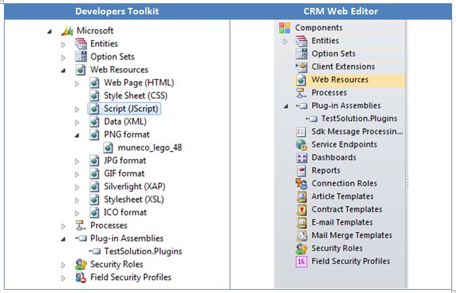Image resolution: width=456 pixels, height=293 pixels.
Task: Select Mail Merge Templates item
Action: [351, 235]
